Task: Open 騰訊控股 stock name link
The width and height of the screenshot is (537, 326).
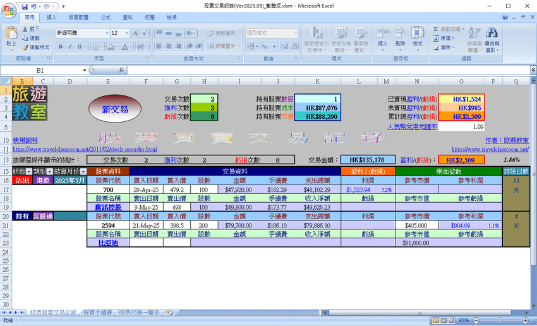Action: click(x=108, y=207)
